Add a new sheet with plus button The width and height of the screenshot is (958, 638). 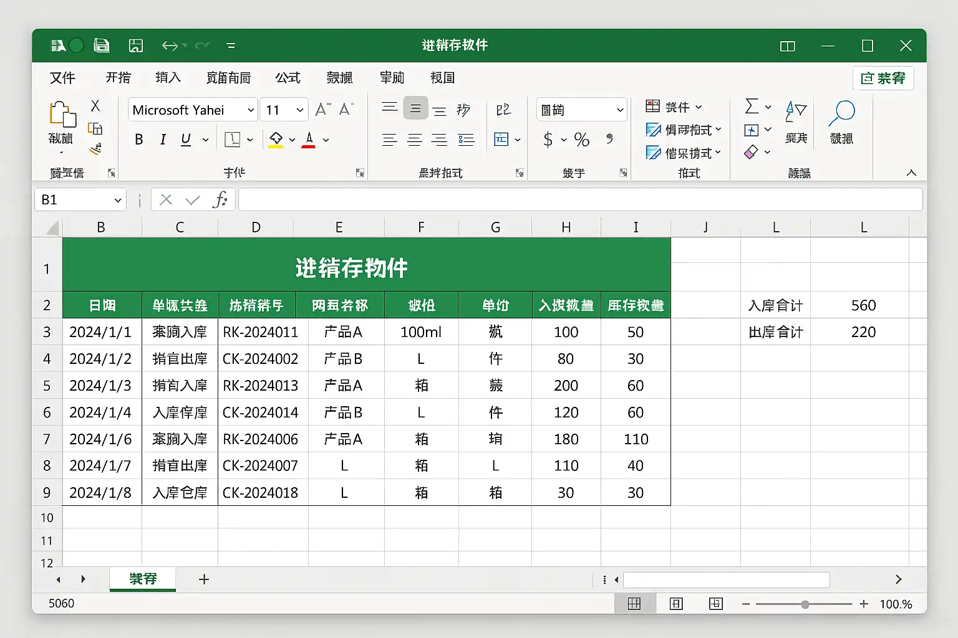click(x=203, y=579)
